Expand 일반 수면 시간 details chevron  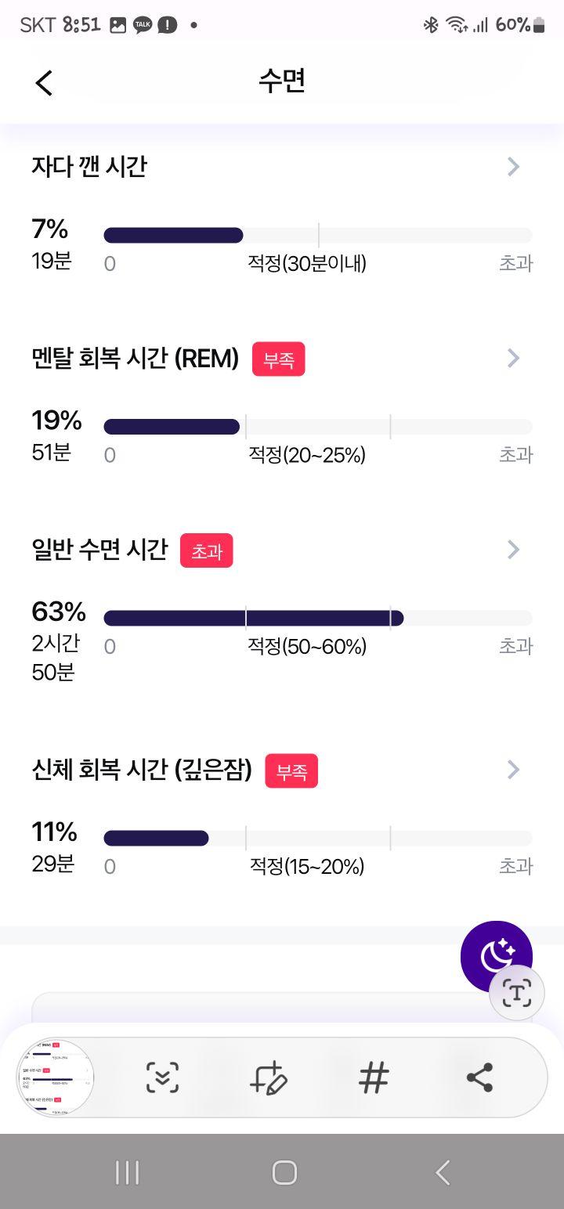pos(513,550)
